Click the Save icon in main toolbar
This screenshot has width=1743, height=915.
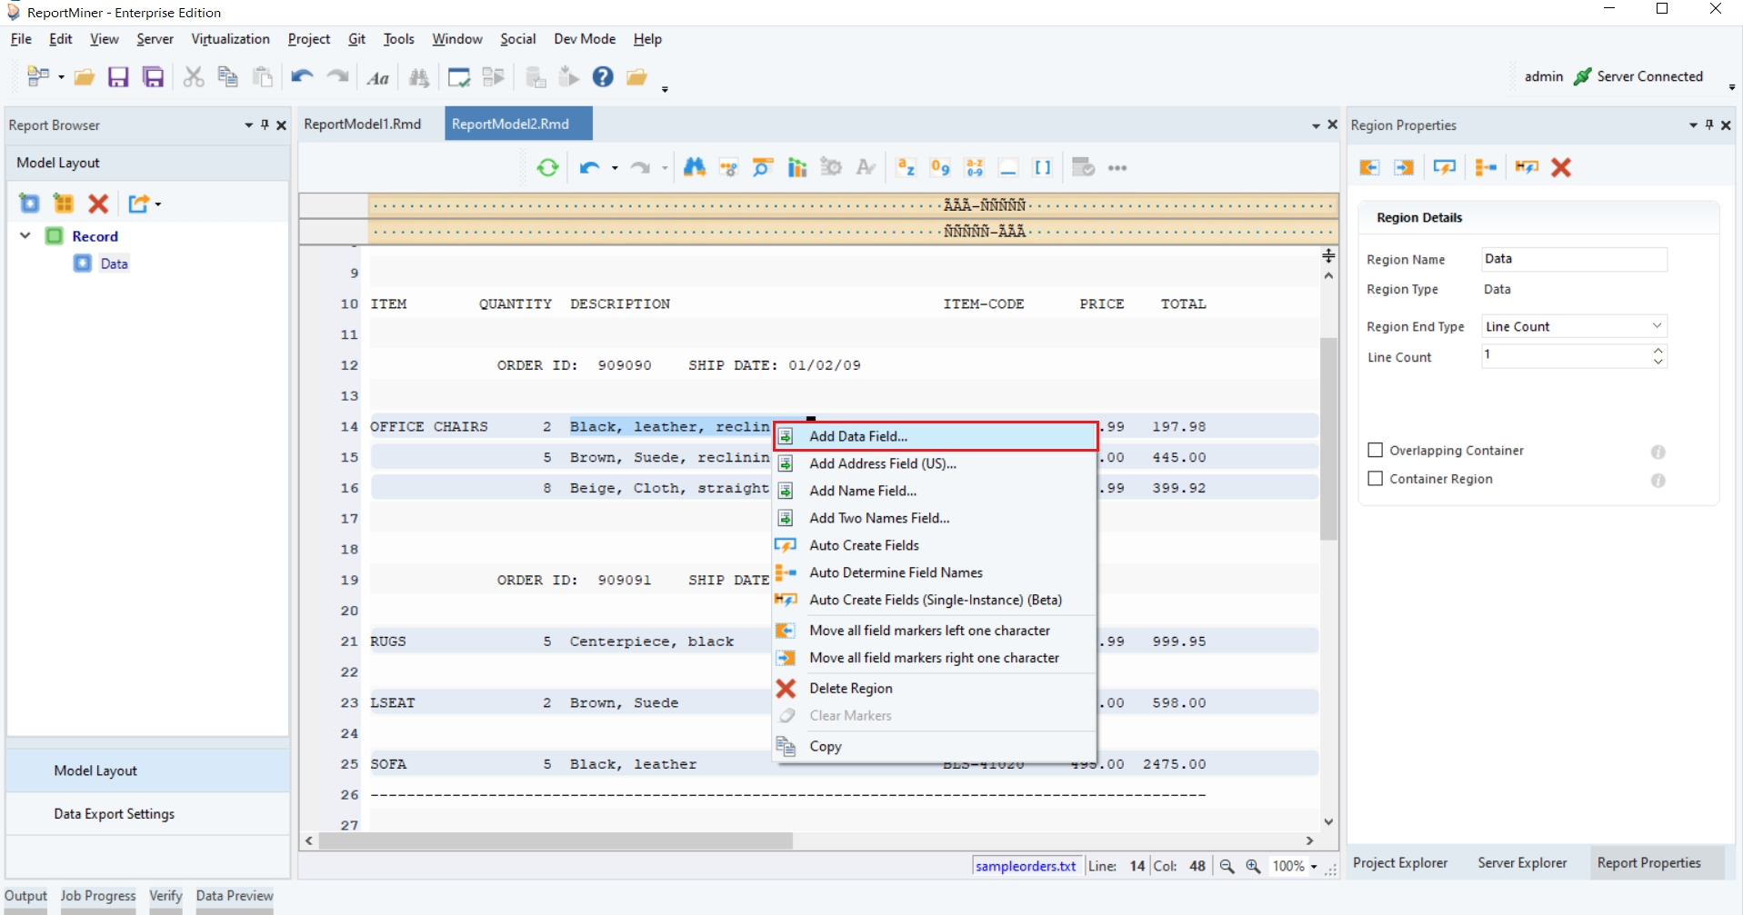tap(118, 77)
